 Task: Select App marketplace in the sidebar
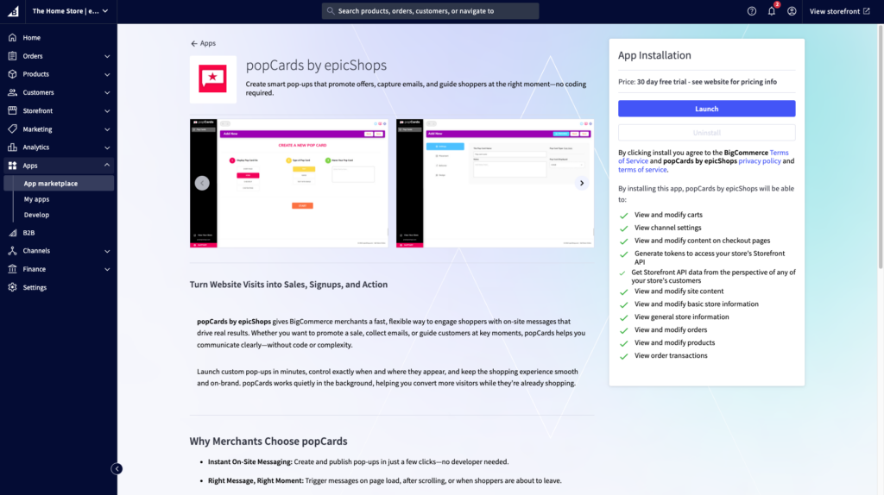point(59,183)
